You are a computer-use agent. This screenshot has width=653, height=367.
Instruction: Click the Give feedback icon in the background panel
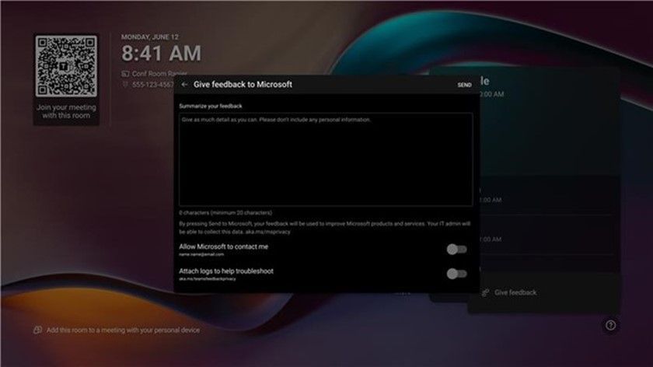(485, 292)
